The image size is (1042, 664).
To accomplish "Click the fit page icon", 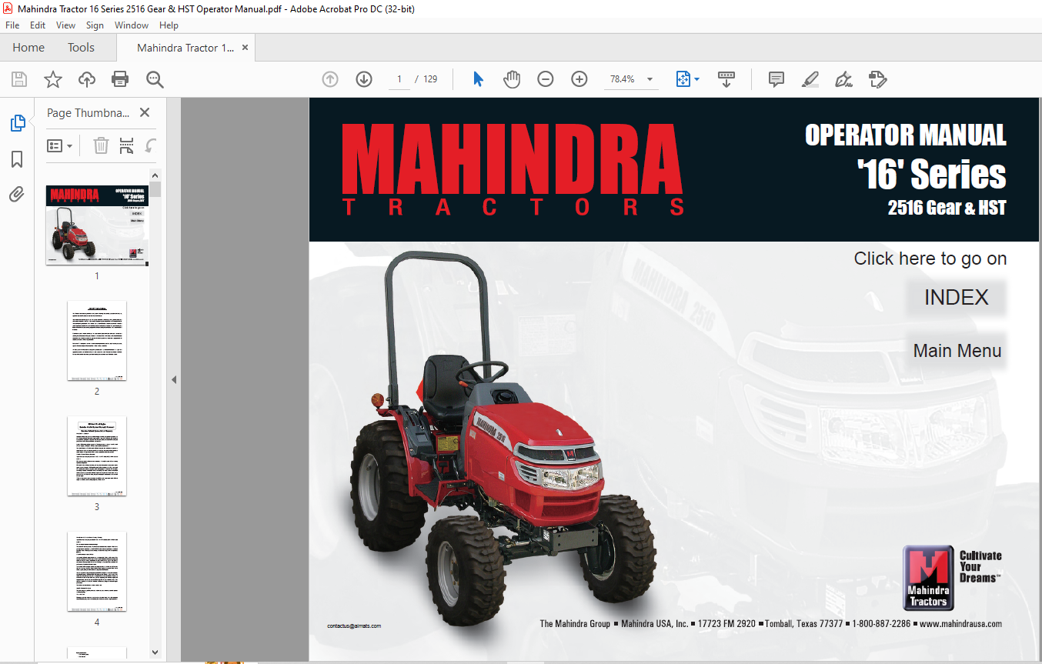I will tap(683, 79).
